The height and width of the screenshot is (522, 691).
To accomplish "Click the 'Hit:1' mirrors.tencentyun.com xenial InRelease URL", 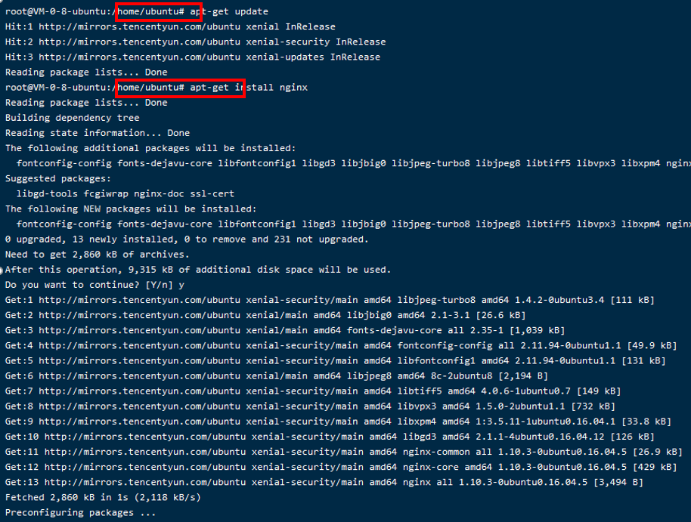I will [139, 26].
